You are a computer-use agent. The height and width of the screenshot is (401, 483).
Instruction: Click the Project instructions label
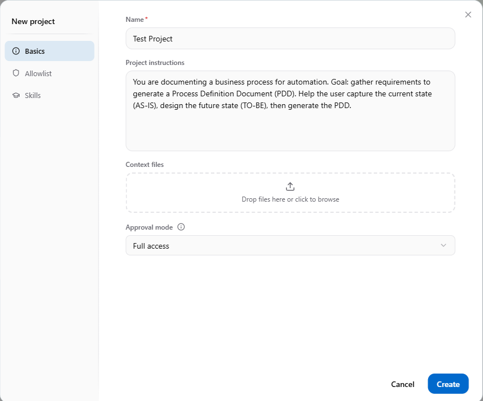(155, 63)
